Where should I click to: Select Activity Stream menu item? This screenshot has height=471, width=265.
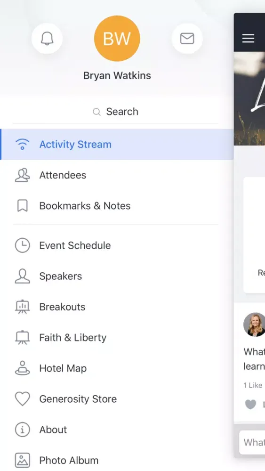pyautogui.click(x=117, y=144)
